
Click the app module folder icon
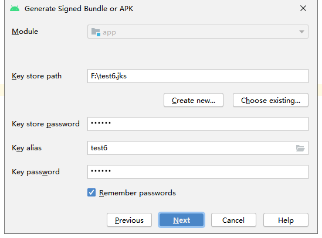tap(96, 32)
